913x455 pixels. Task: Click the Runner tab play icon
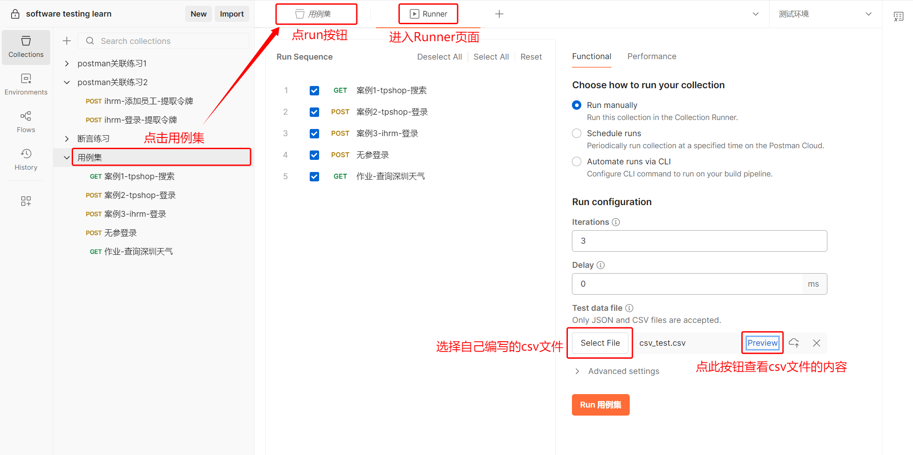tap(415, 14)
